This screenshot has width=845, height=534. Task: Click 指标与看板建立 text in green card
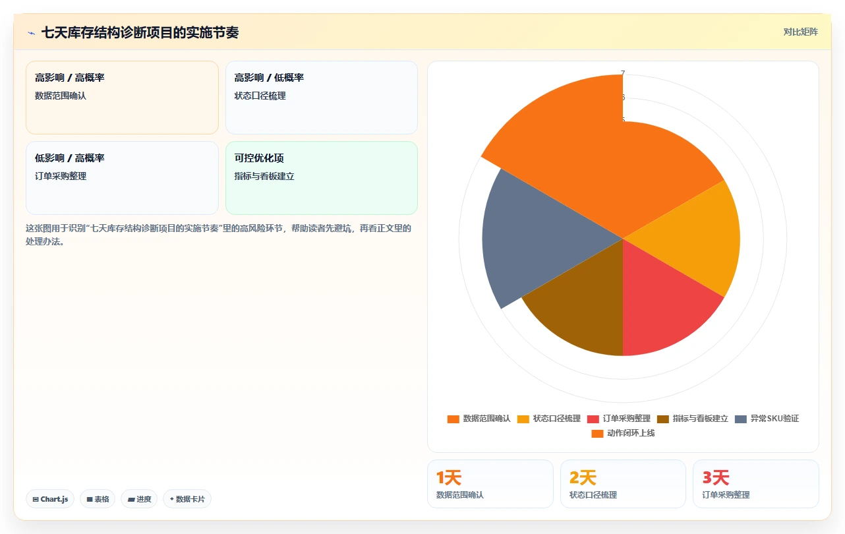pos(264,176)
